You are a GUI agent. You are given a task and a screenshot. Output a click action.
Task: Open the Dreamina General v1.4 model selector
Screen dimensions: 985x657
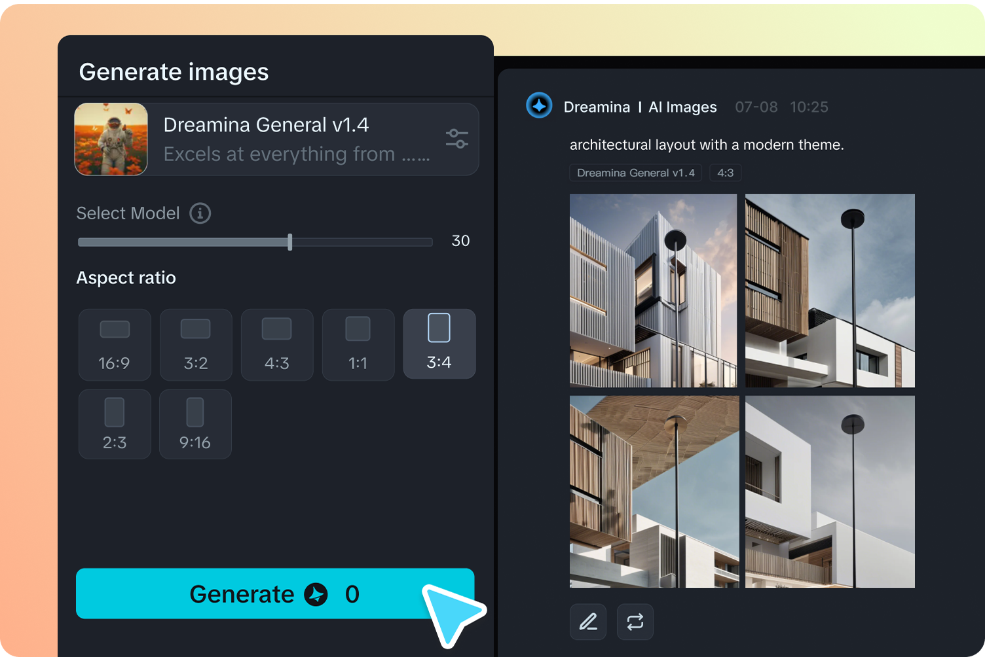(276, 139)
